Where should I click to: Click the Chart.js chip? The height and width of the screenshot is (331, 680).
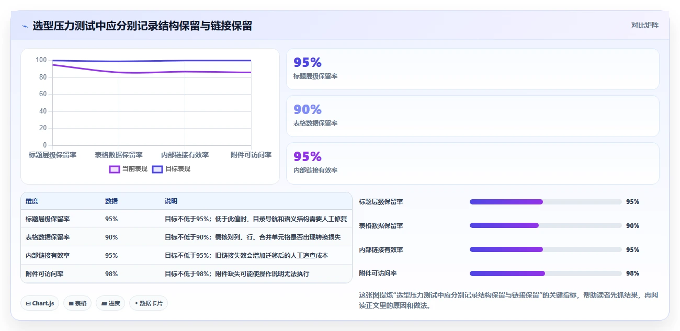[40, 303]
